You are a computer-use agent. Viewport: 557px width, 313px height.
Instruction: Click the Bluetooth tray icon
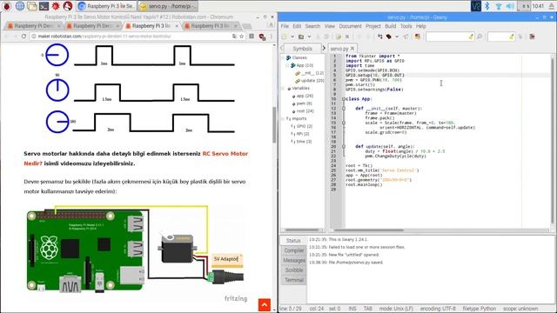pyautogui.click(x=487, y=6)
